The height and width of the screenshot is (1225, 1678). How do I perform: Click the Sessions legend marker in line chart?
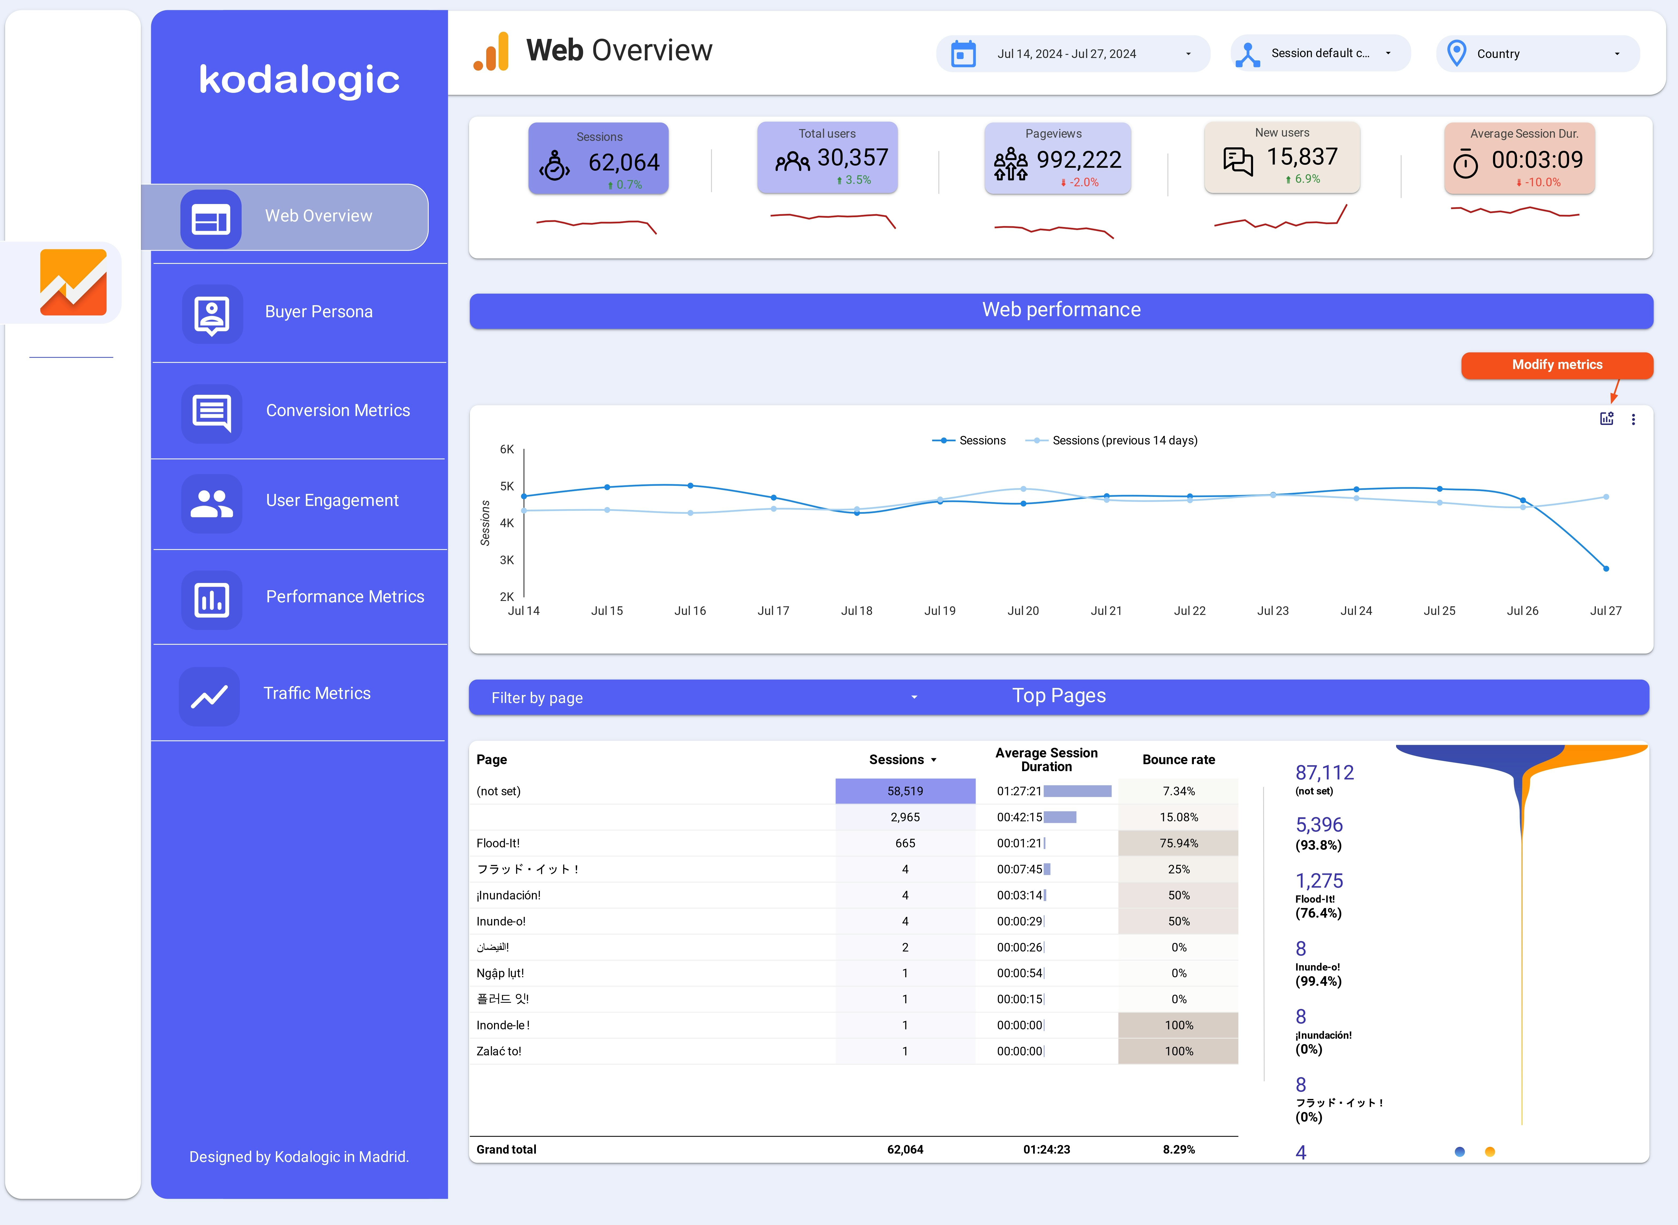pos(944,440)
